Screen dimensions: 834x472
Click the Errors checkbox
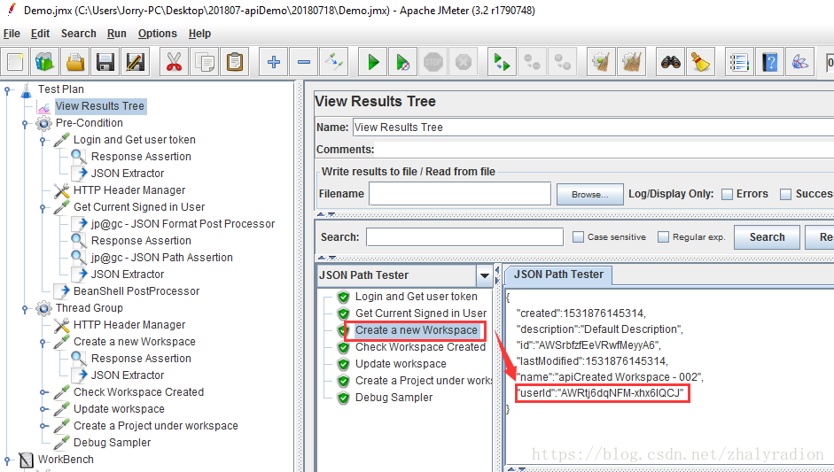click(727, 195)
